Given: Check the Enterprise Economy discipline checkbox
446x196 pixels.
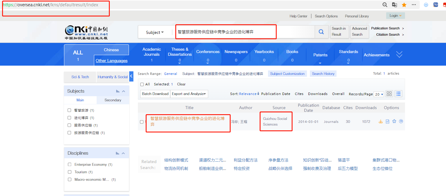Looking at the screenshot, I should 70,165.
